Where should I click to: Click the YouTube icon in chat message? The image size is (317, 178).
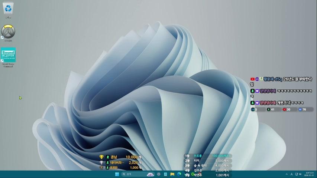point(252,79)
